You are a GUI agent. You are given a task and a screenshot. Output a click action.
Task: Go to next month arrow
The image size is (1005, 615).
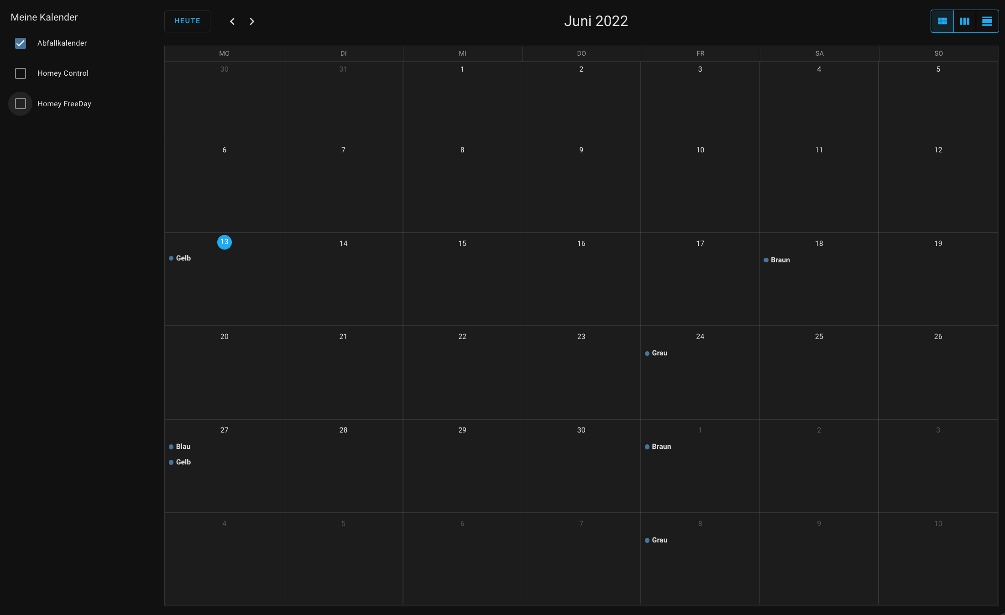(252, 21)
